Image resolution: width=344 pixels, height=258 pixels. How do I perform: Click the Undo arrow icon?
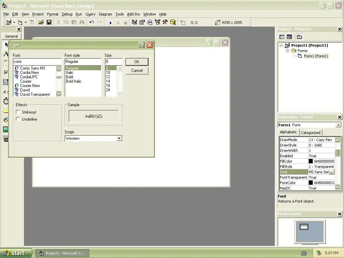pos(91,22)
